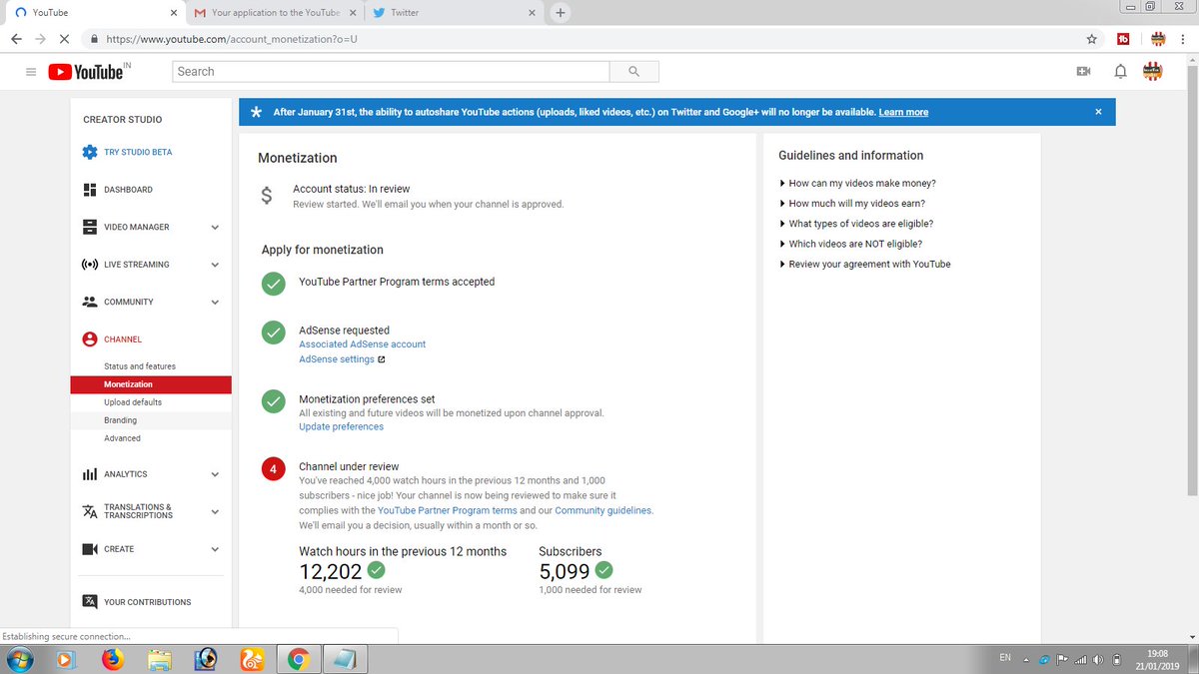The height and width of the screenshot is (674, 1199).
Task: Expand Translations & Transcriptions section
Action: point(214,511)
